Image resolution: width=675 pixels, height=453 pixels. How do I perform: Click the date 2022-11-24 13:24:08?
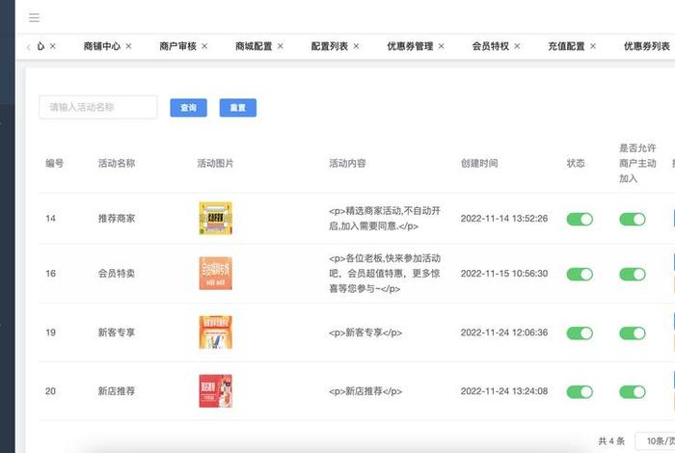tap(504, 391)
